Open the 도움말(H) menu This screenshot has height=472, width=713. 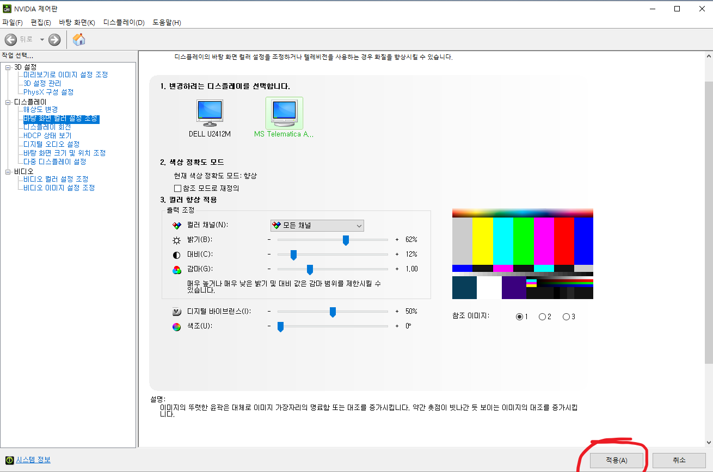coord(167,22)
